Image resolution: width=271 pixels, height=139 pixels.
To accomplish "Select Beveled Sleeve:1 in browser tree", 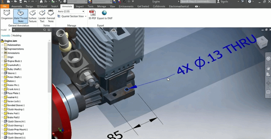I will click(x=16, y=105).
